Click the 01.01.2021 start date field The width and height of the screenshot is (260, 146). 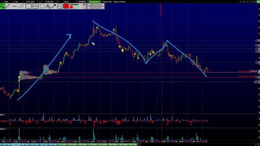[x=30, y=2]
